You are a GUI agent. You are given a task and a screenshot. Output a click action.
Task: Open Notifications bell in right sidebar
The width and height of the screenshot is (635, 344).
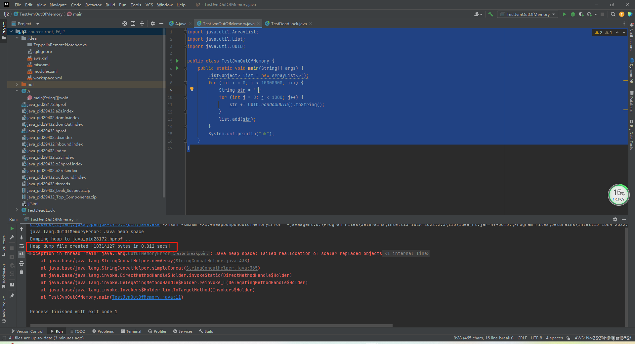(x=631, y=24)
